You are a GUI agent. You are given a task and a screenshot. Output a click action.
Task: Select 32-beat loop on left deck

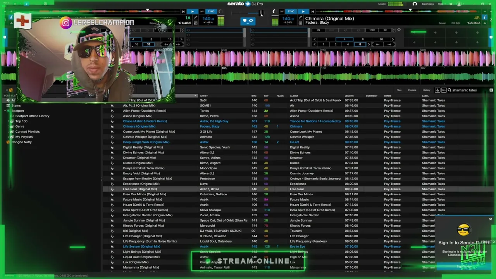[148, 45]
